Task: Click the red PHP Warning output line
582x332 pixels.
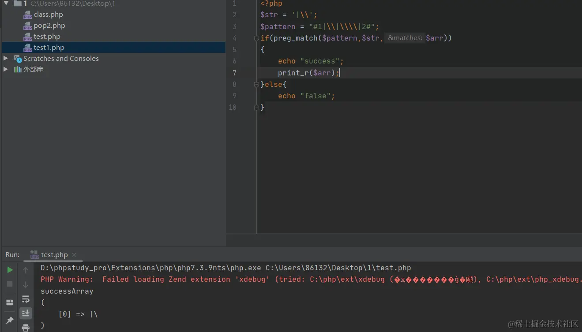Action: pyautogui.click(x=311, y=279)
